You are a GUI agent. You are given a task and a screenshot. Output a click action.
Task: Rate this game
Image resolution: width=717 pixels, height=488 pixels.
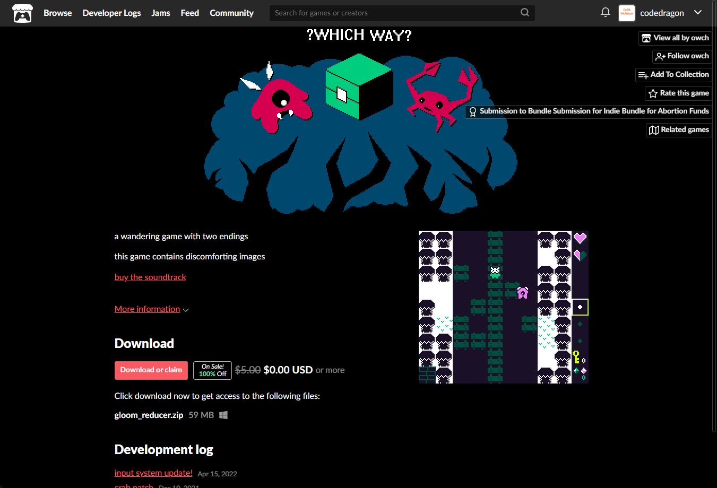(x=678, y=93)
